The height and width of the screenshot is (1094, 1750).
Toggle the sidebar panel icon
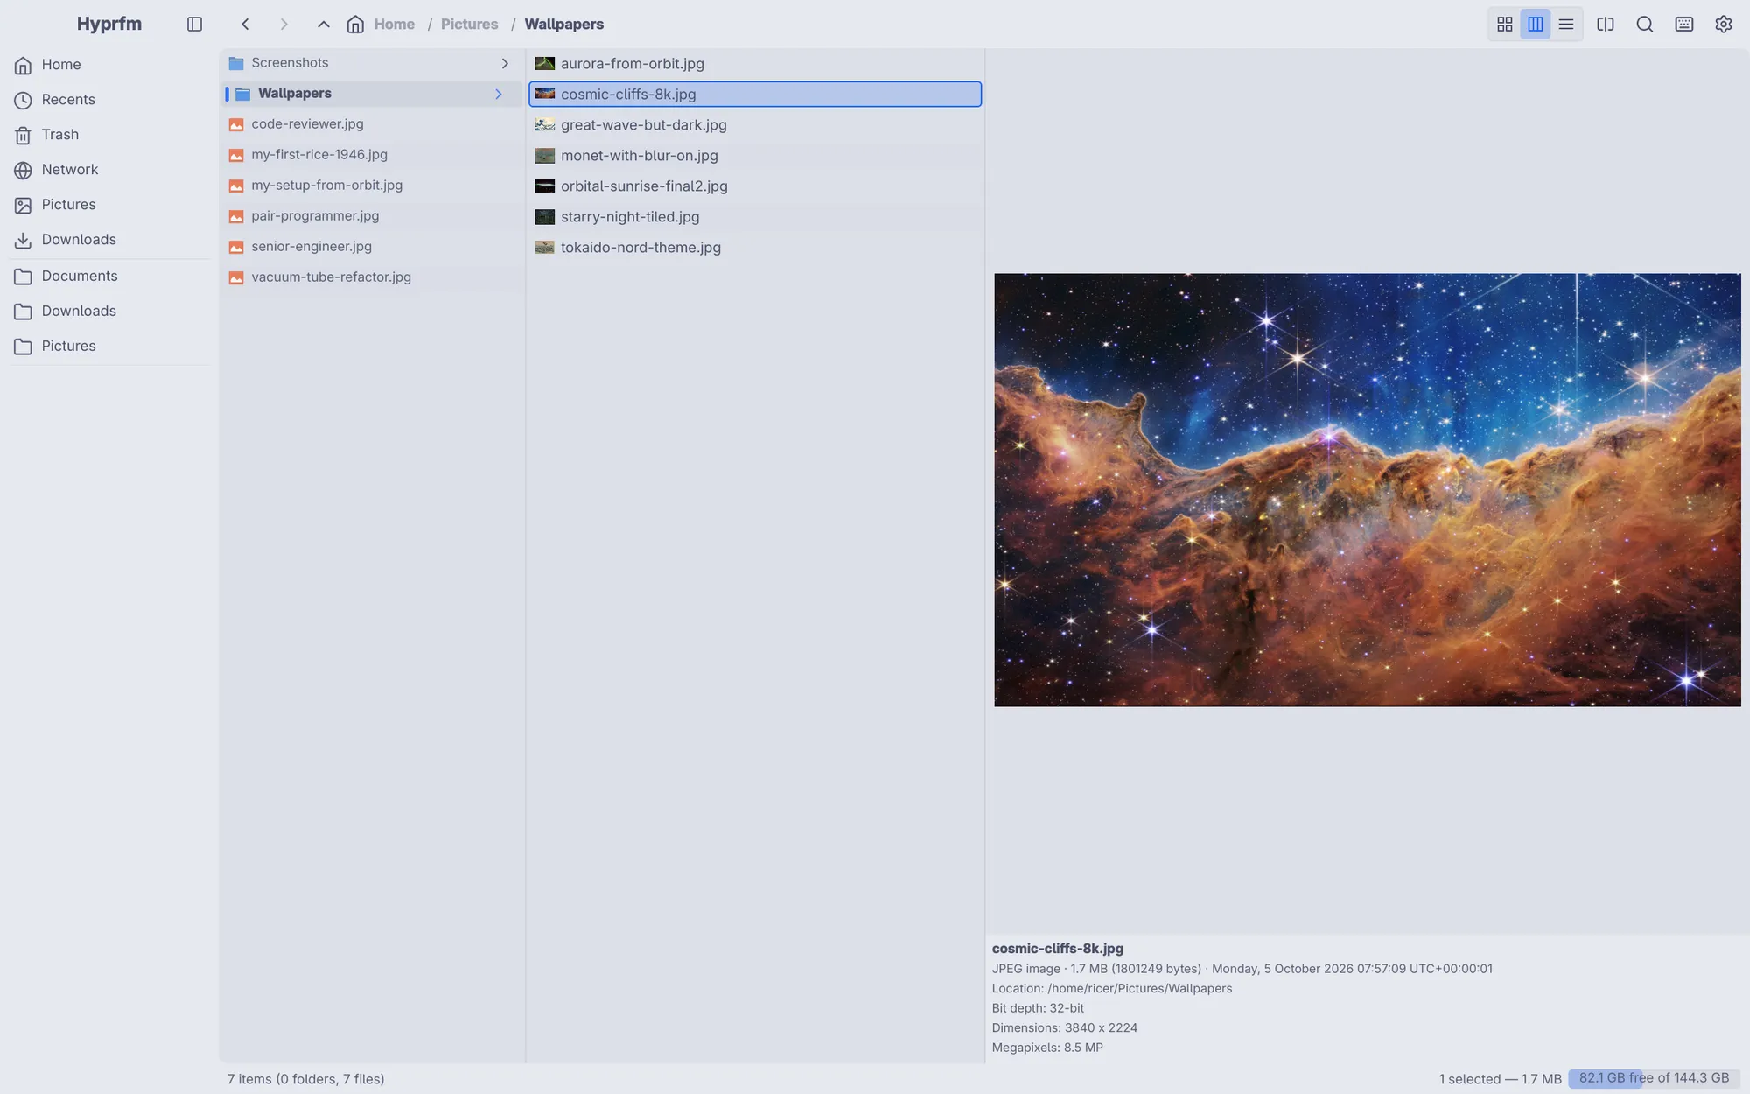point(194,25)
